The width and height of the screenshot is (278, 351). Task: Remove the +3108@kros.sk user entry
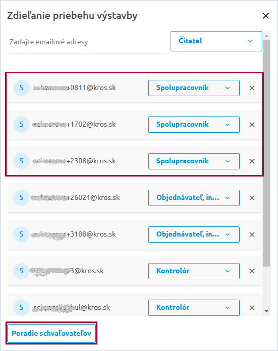[x=252, y=235]
